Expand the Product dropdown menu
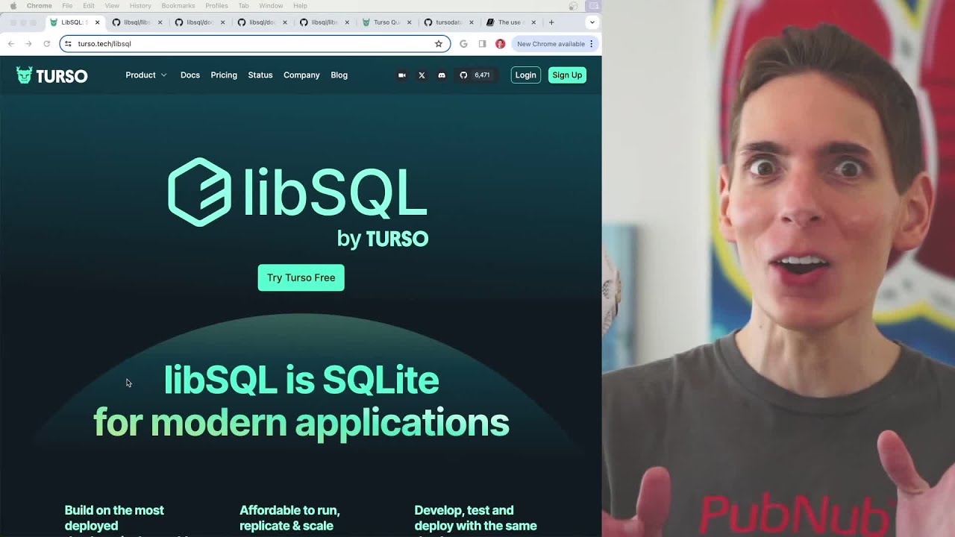 point(146,75)
